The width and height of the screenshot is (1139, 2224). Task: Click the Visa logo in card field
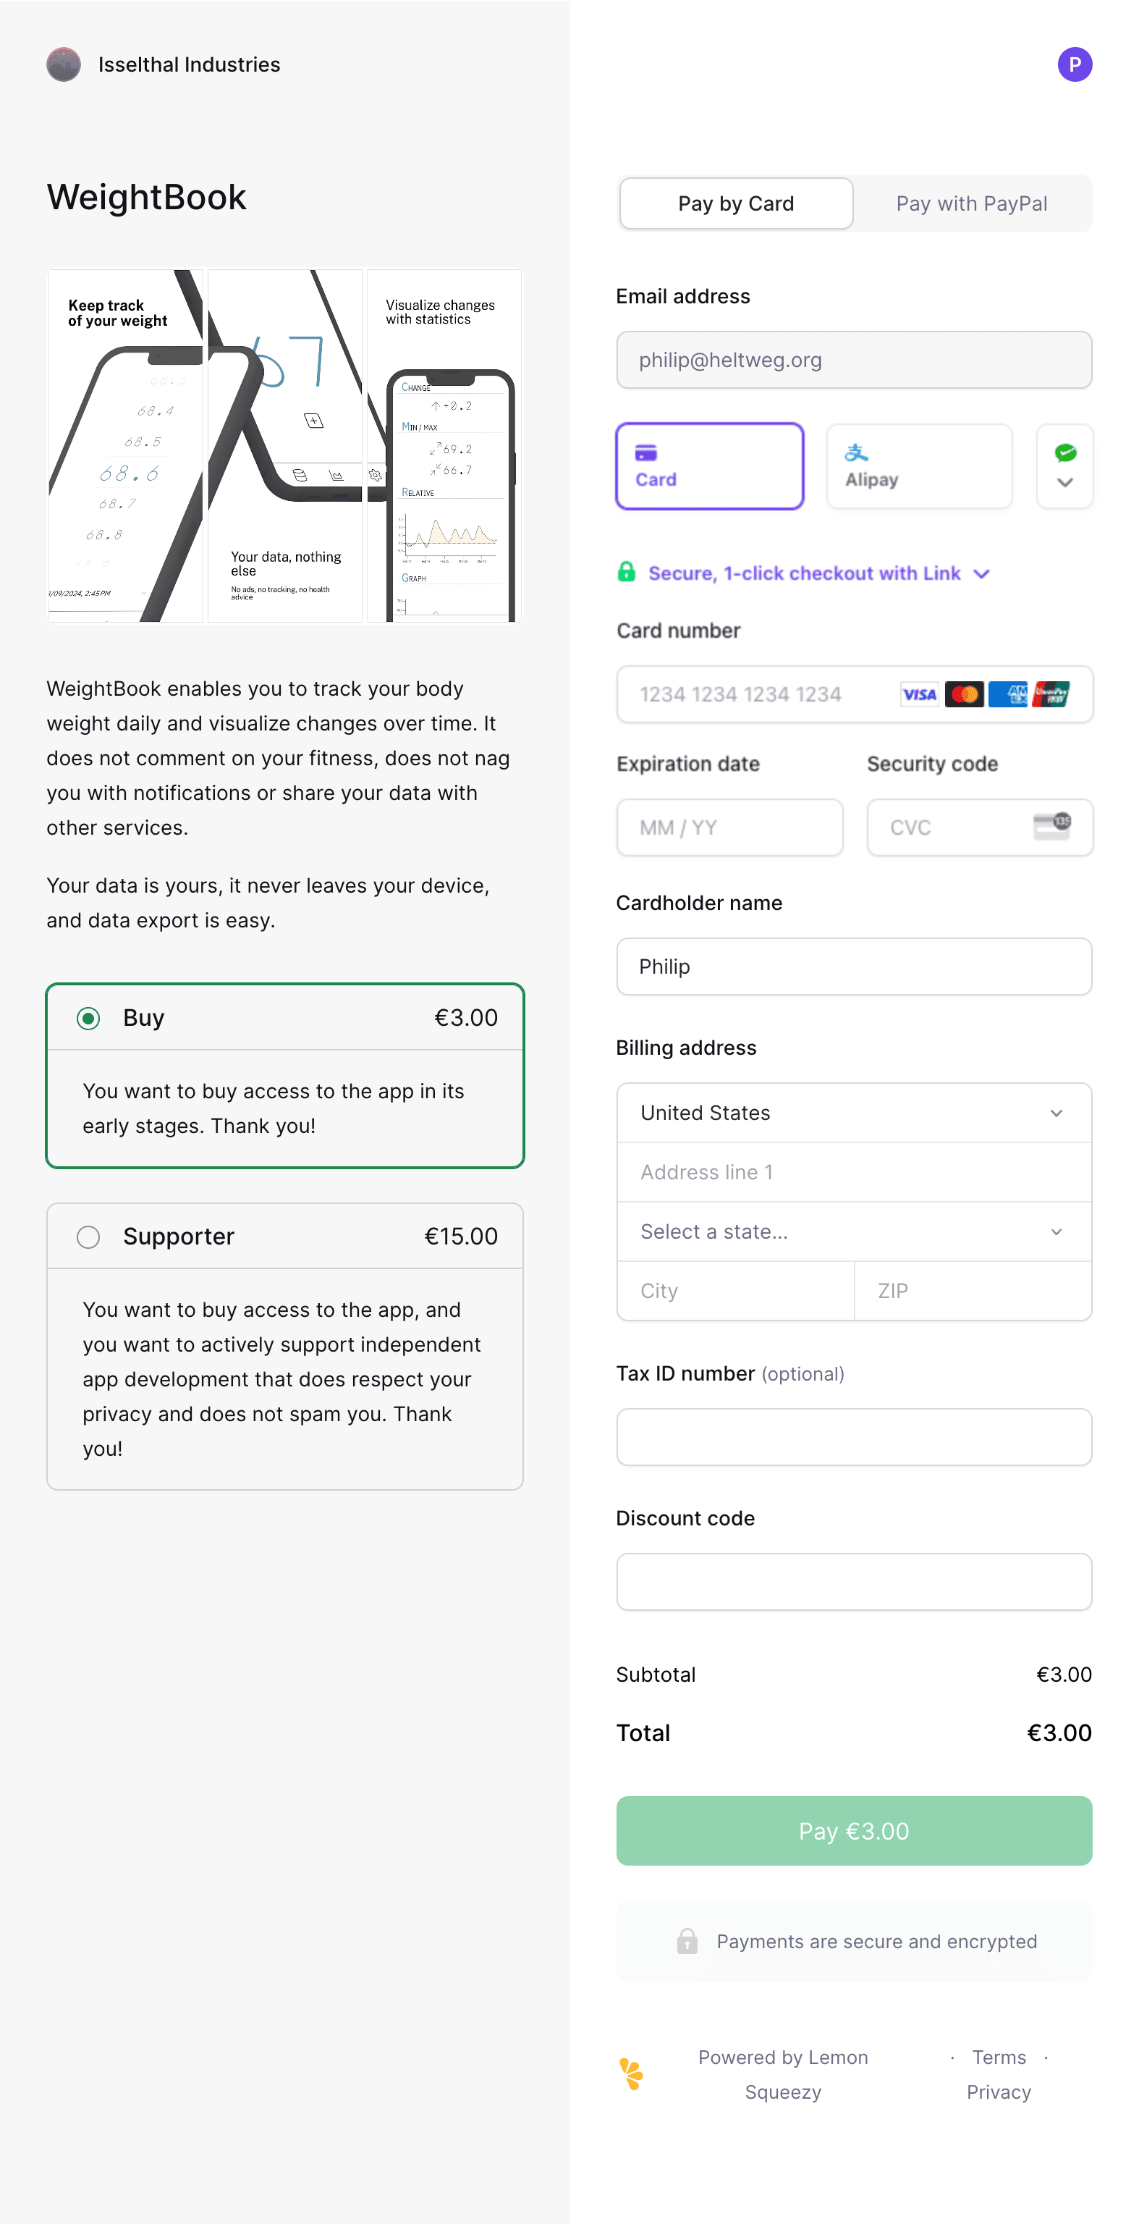click(919, 694)
